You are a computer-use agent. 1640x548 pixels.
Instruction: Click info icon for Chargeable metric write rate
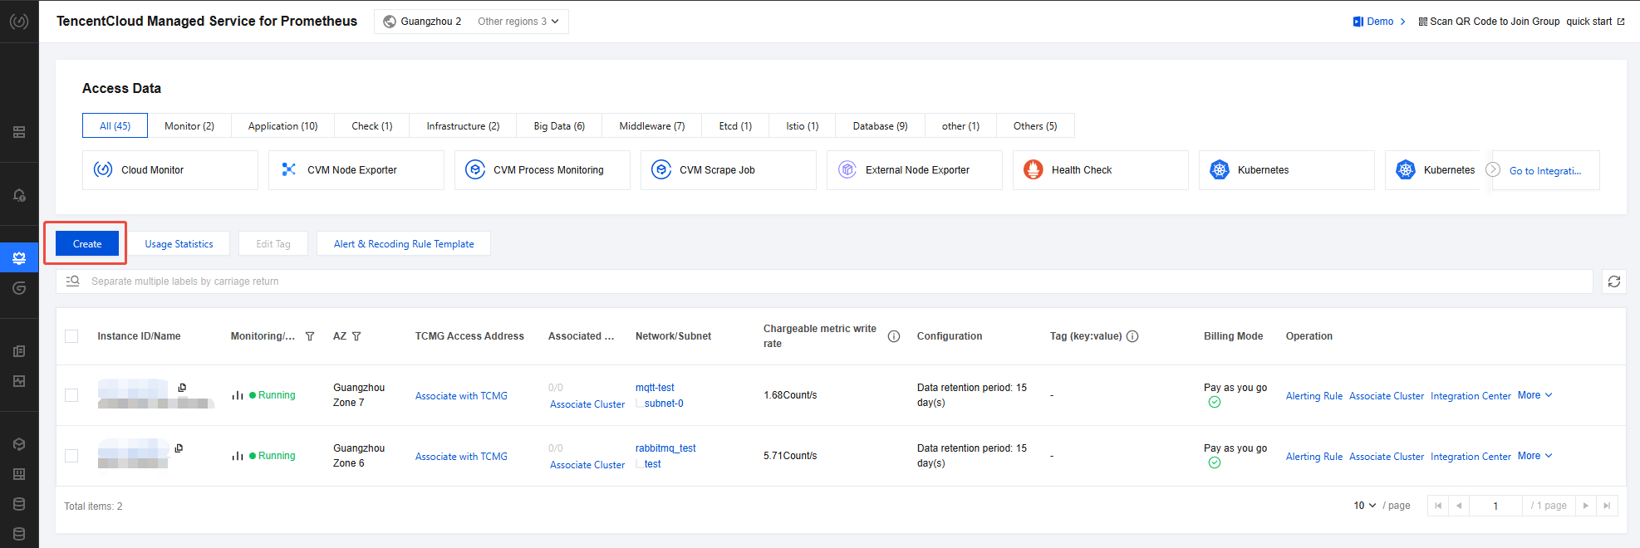coord(894,336)
